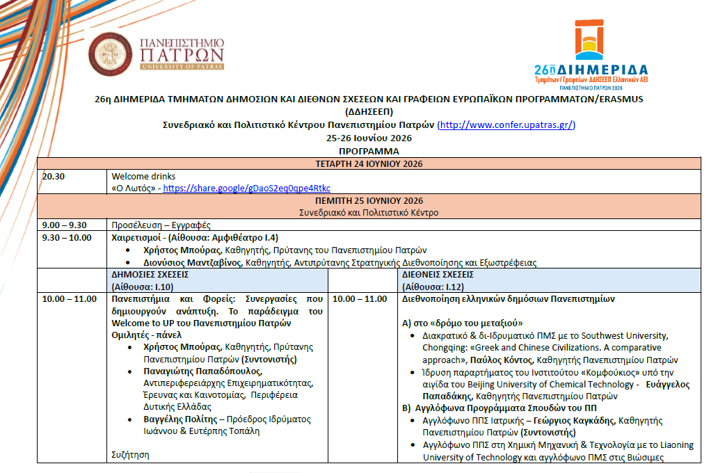
Task: Click Διεθνοποίηση ελληνικών δημόσιων Πανεπιστημίων title
Action: 508,299
